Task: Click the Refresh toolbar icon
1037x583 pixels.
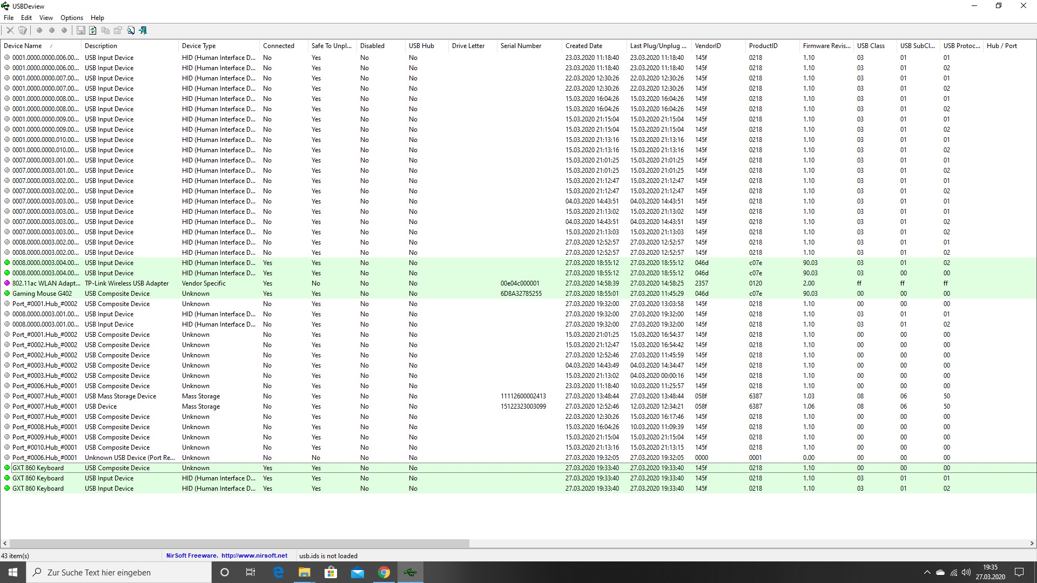Action: 93,31
